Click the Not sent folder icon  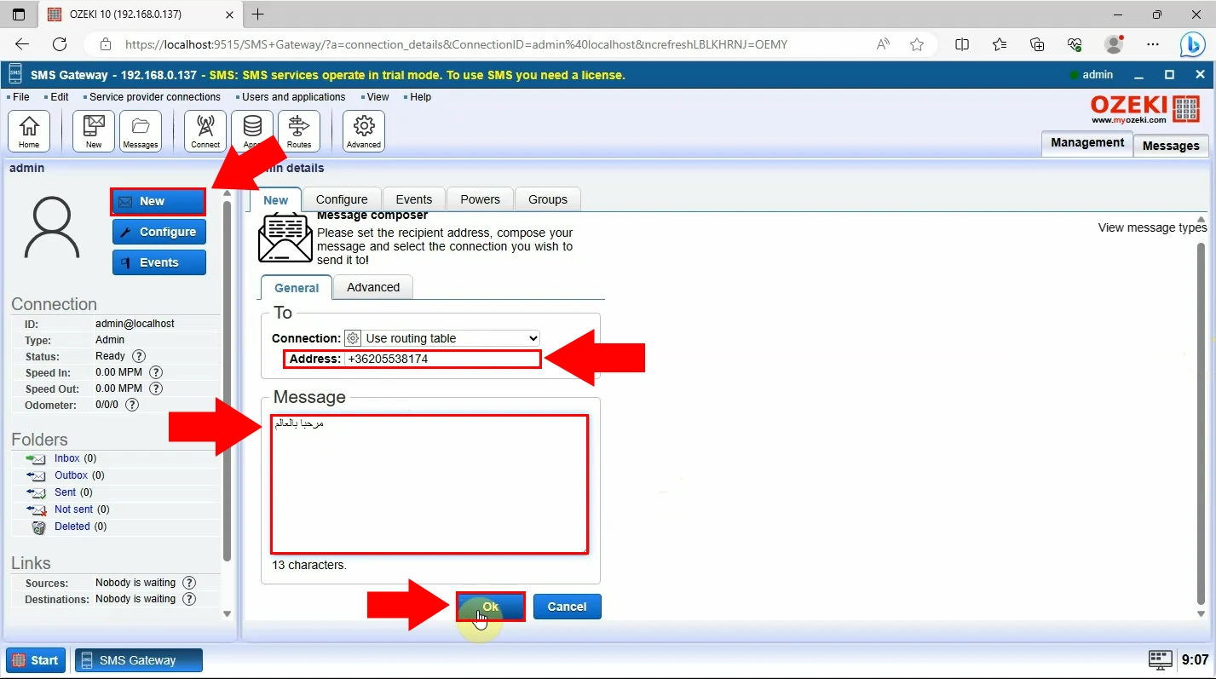[x=36, y=509]
